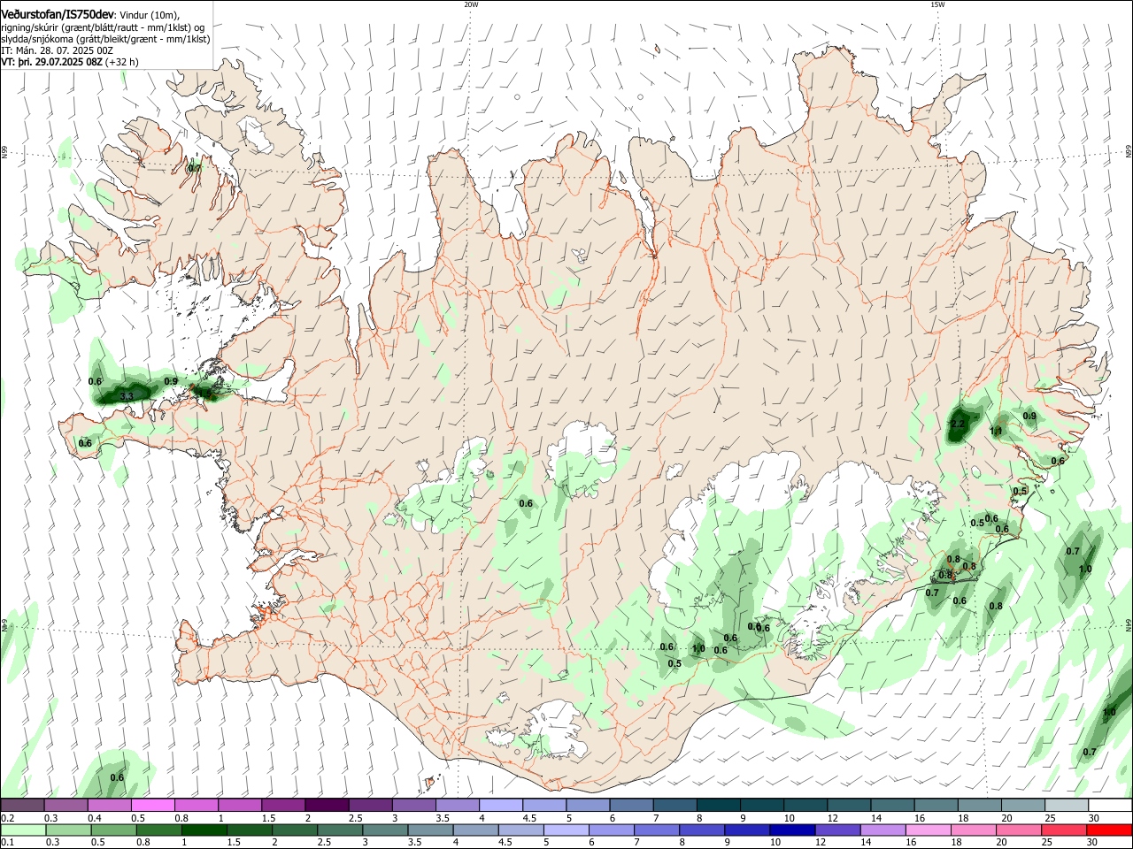This screenshot has height=849, width=1133.
Task: Pick the white swatch after 30 in the snow legend
Action: click(1108, 805)
